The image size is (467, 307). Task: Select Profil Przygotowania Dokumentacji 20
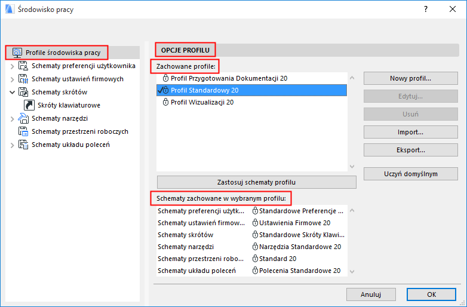click(x=229, y=78)
